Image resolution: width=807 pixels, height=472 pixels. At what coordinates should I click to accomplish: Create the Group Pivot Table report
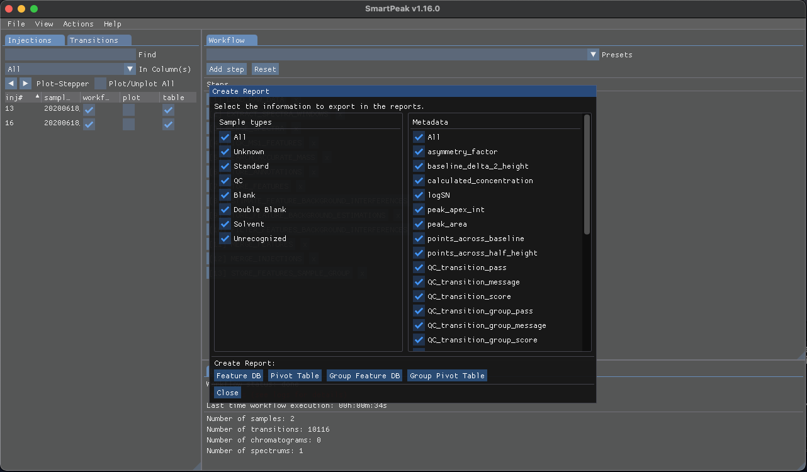(447, 376)
